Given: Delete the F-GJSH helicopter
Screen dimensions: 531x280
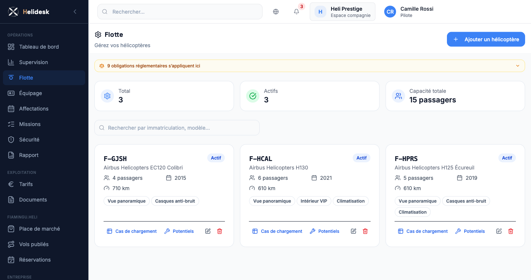Looking at the screenshot, I should point(220,231).
